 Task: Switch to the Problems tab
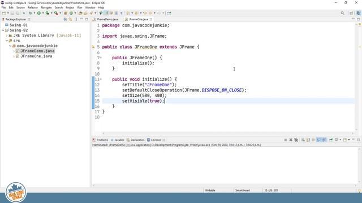(100, 140)
